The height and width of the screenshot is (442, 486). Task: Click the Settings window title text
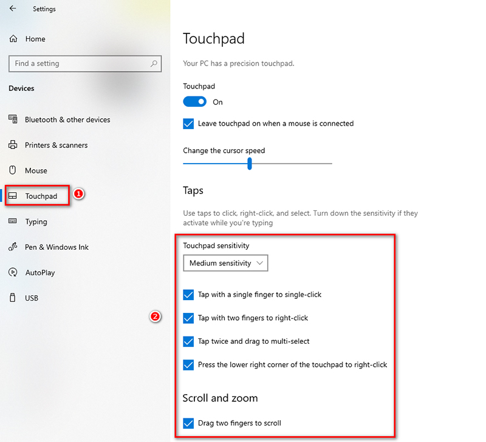click(44, 9)
